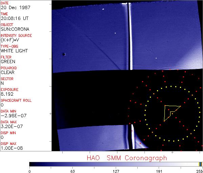Click the data max value "3.20E-07"
203x173 pixels.
click(x=12, y=126)
